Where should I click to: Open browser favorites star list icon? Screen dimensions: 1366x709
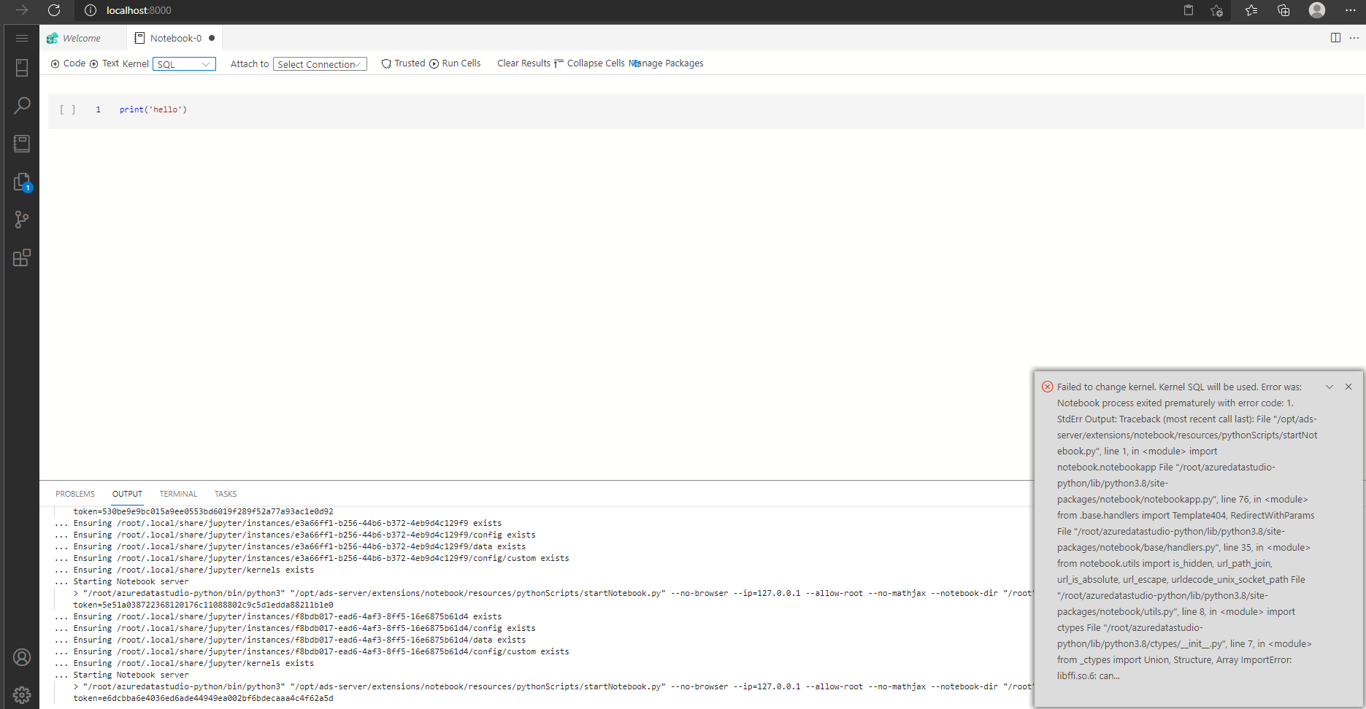(x=1251, y=10)
